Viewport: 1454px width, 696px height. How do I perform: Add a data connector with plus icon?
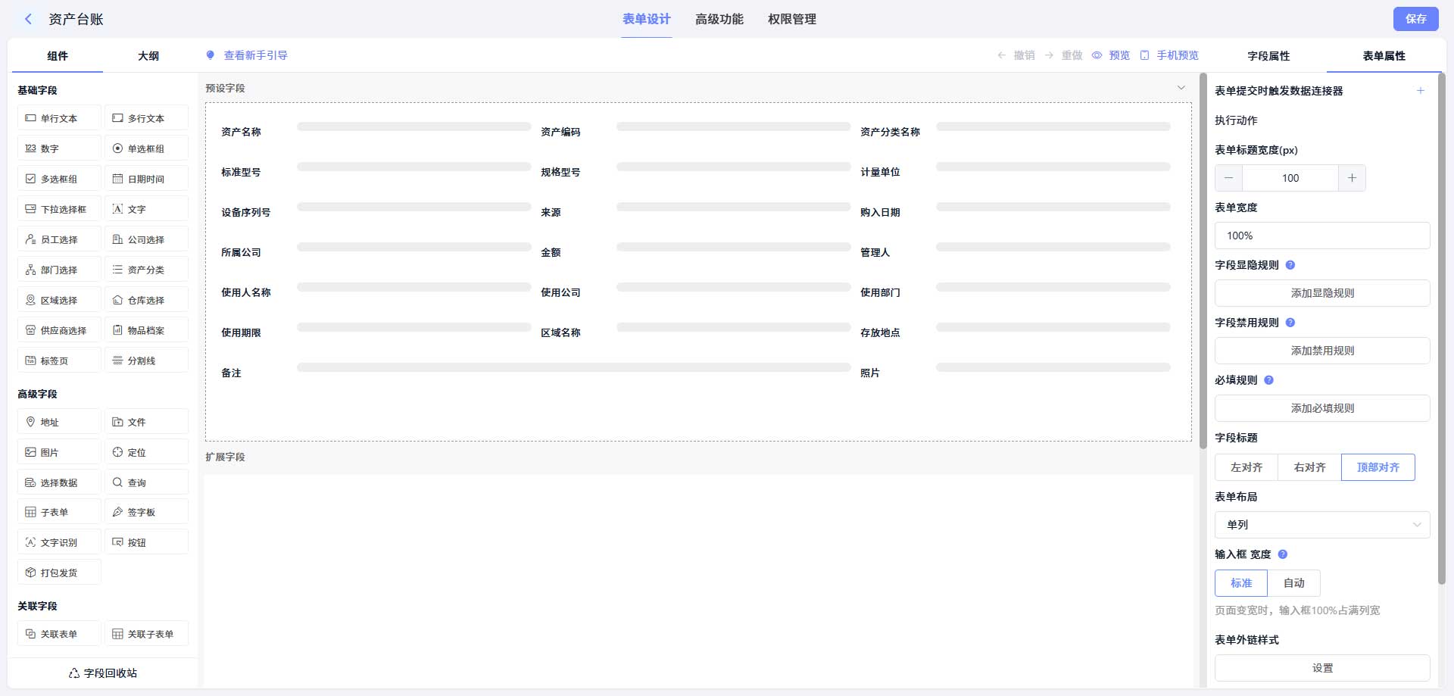(1421, 91)
